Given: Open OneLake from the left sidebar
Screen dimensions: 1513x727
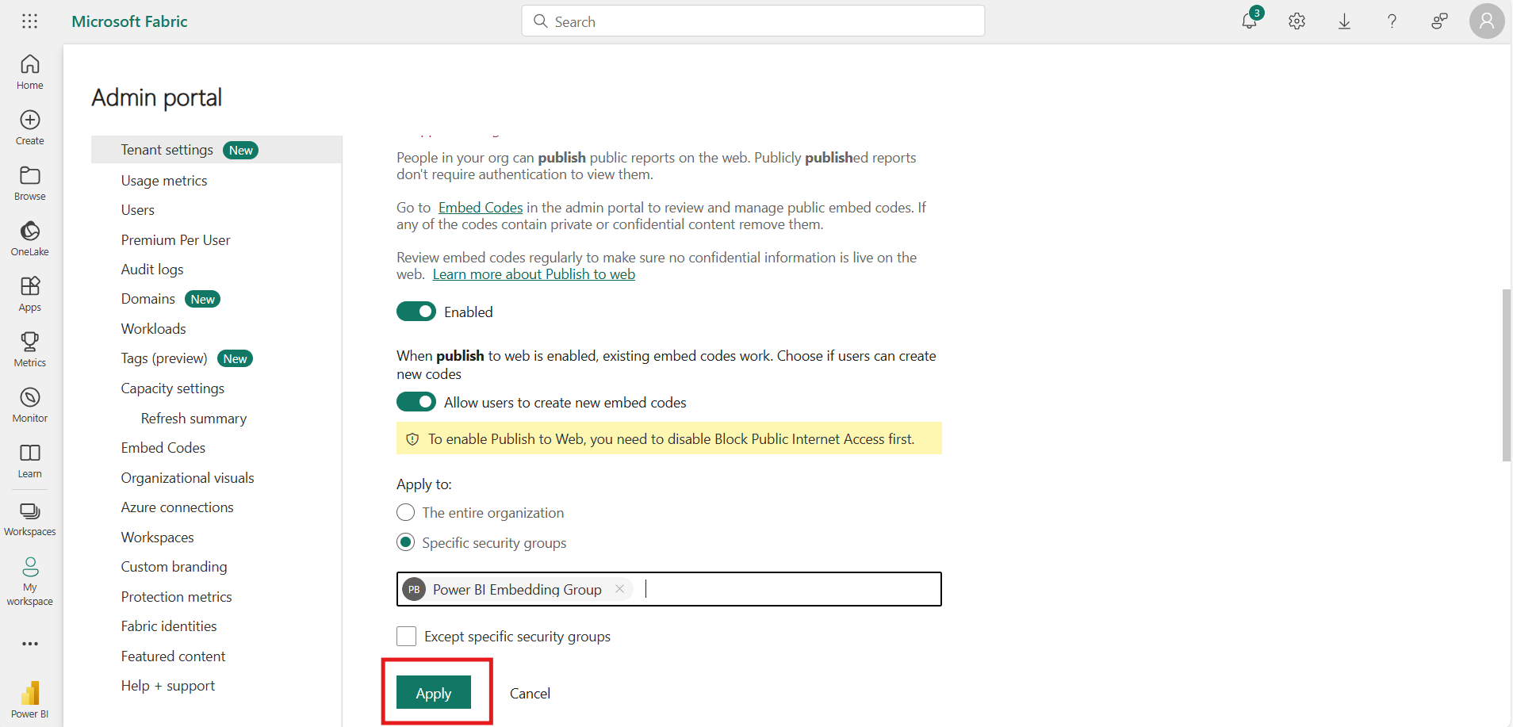Looking at the screenshot, I should (x=30, y=238).
